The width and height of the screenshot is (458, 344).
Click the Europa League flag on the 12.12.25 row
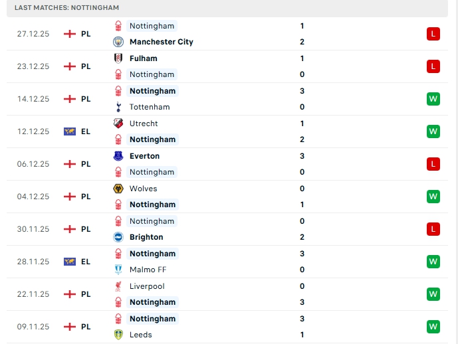[70, 131]
